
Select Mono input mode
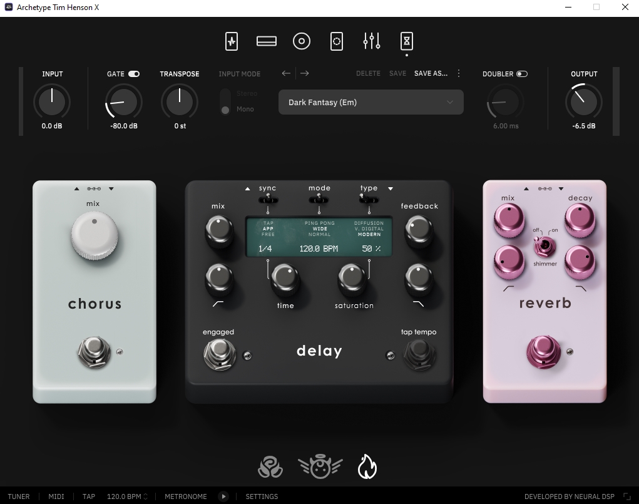click(245, 110)
